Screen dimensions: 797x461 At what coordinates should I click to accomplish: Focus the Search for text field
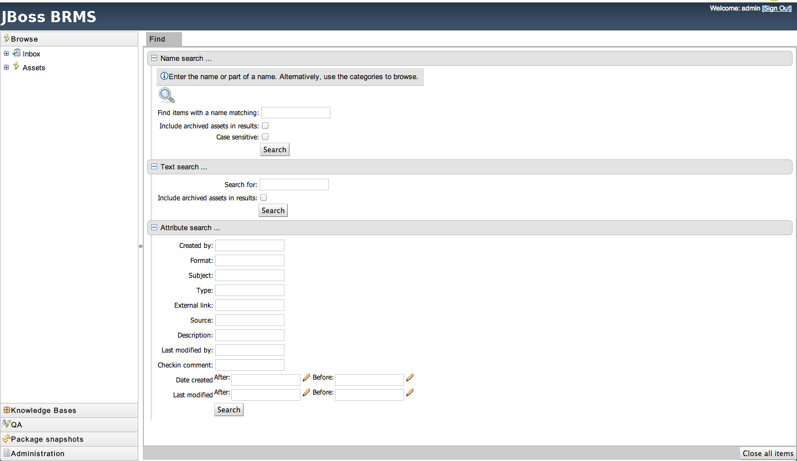294,185
